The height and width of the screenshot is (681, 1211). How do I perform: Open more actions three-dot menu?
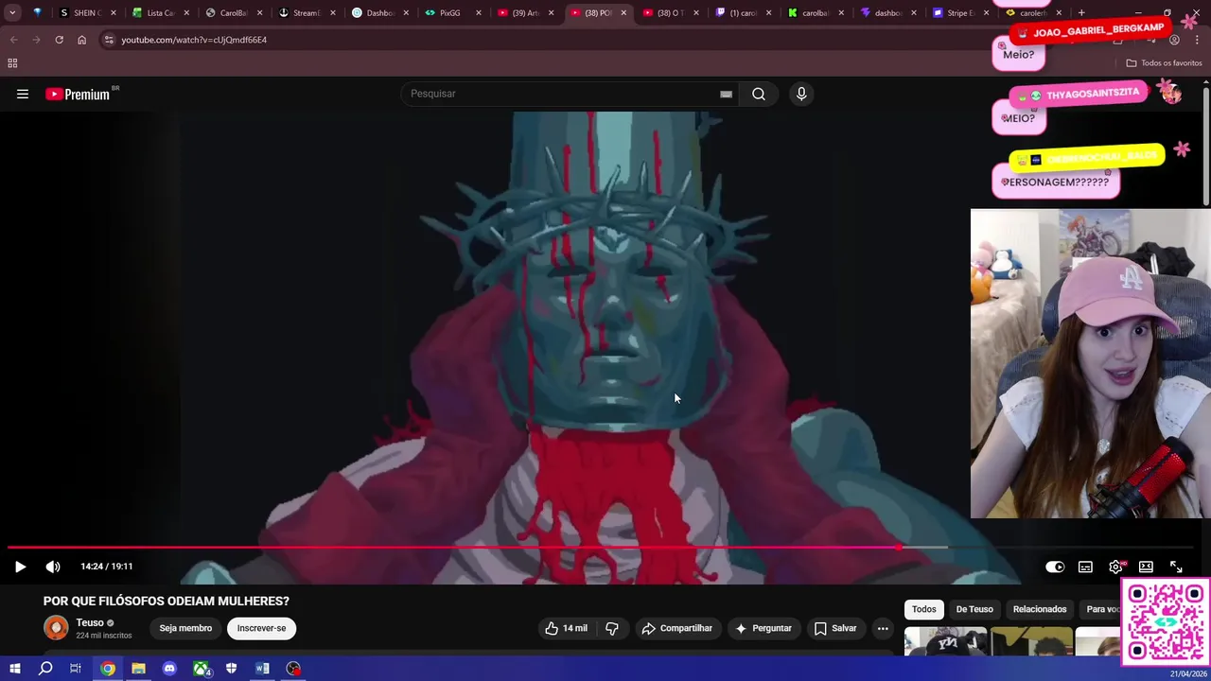click(x=883, y=628)
